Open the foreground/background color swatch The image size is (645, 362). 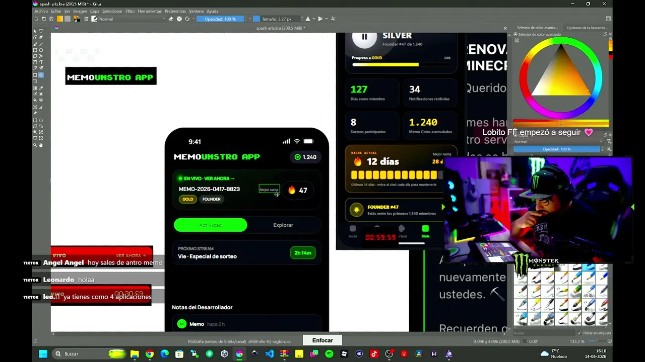[x=76, y=19]
